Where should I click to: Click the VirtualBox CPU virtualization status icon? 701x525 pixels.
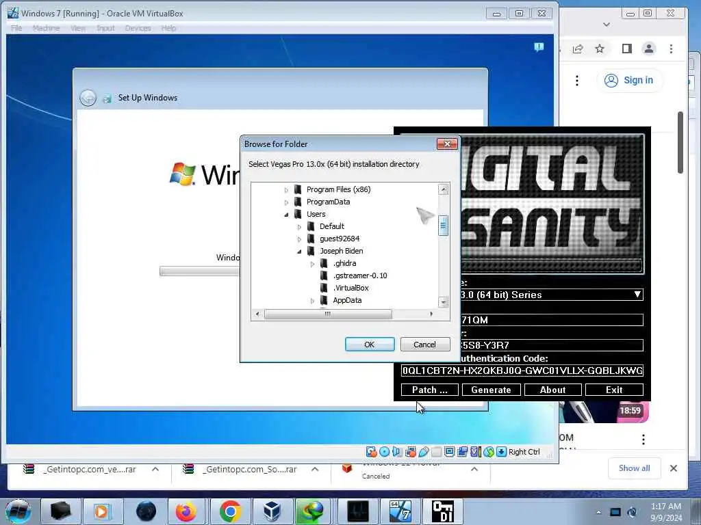click(475, 452)
